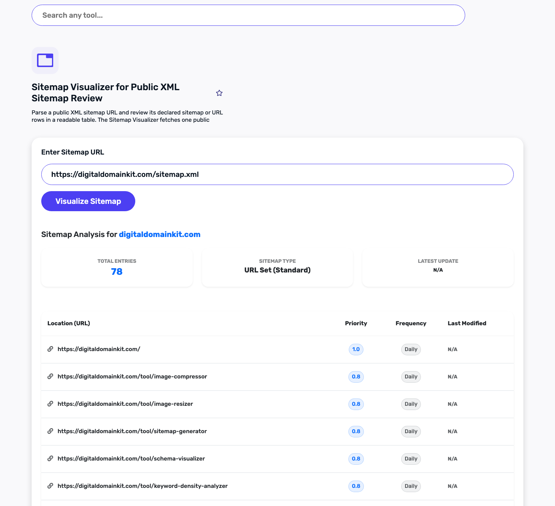Click link icon in image-compressor row
Image resolution: width=555 pixels, height=506 pixels.
(x=50, y=377)
